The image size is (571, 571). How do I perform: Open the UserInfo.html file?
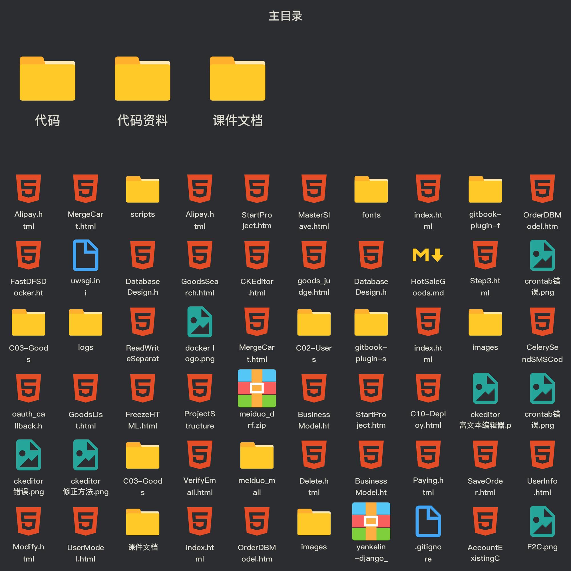542,455
